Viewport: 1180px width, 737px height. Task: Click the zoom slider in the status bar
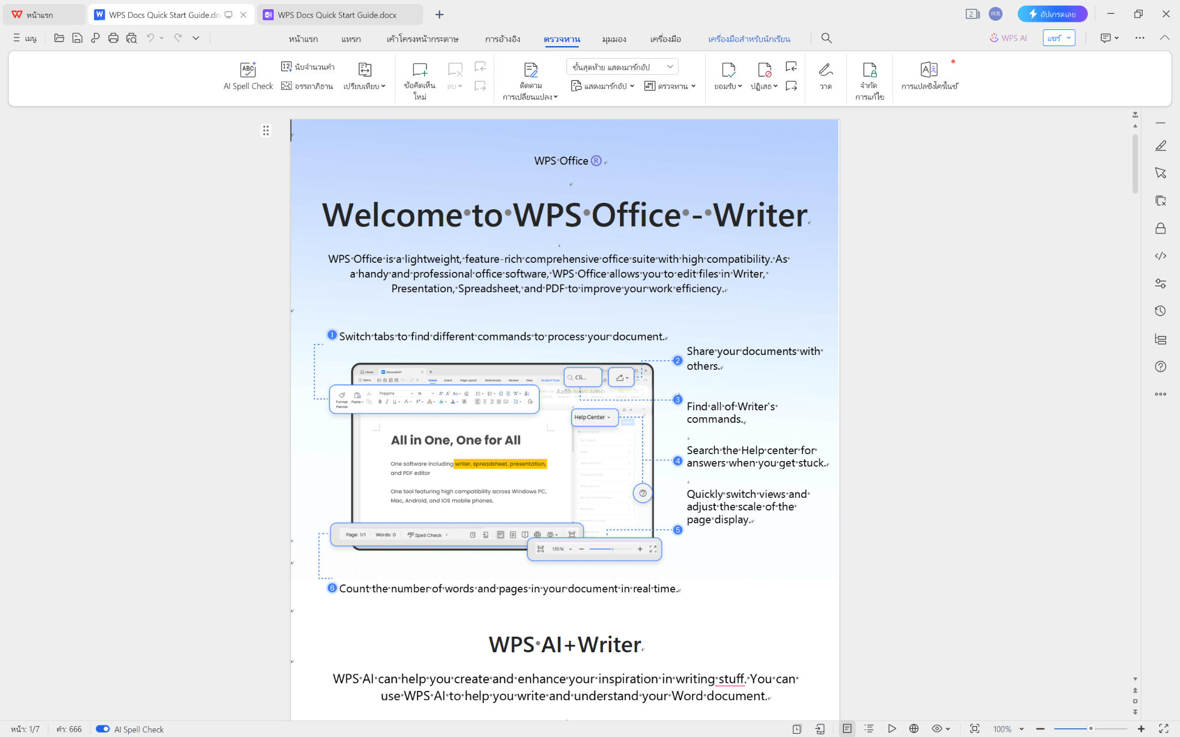1090,729
